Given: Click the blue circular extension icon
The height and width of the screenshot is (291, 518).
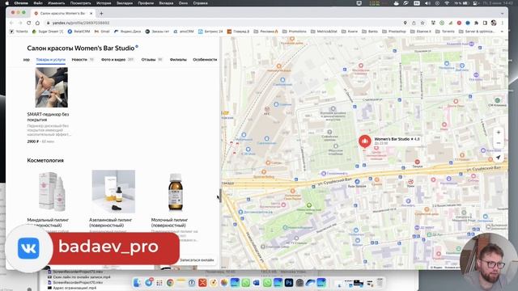Looking at the screenshot, I should pyautogui.click(x=468, y=23).
